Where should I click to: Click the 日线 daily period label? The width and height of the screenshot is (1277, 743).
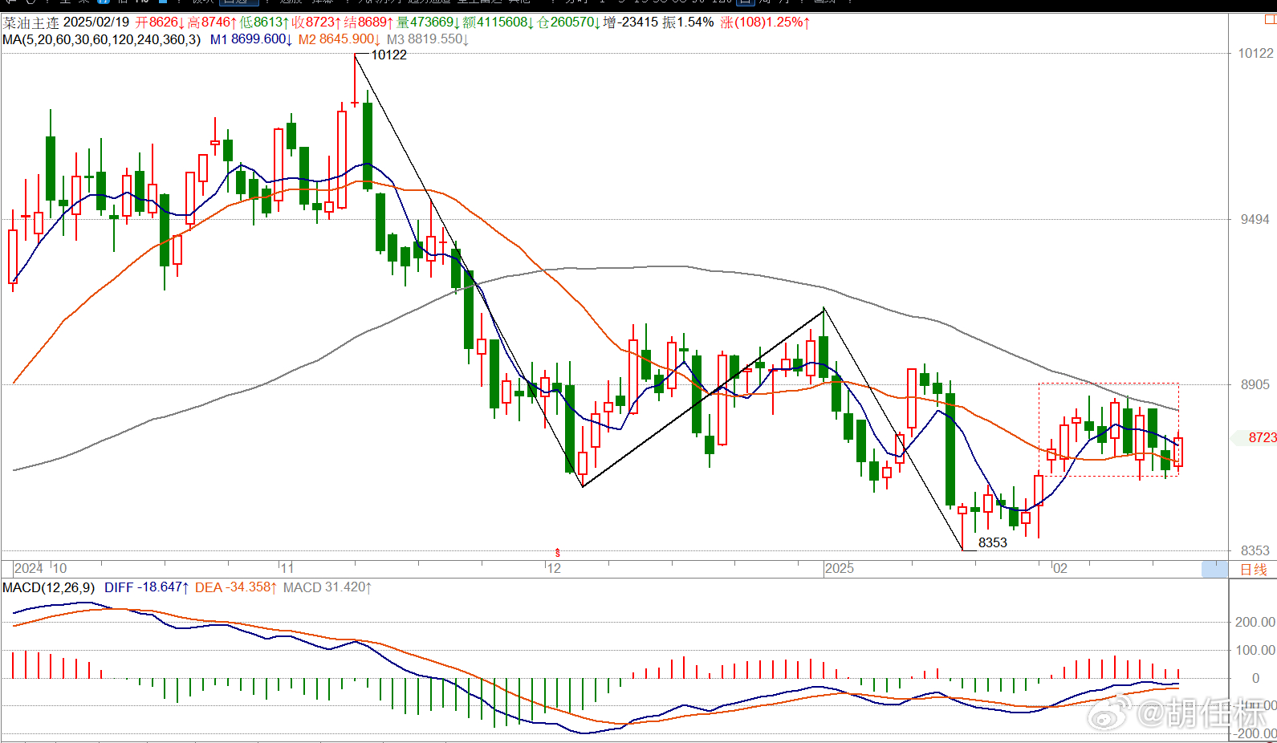(1254, 570)
